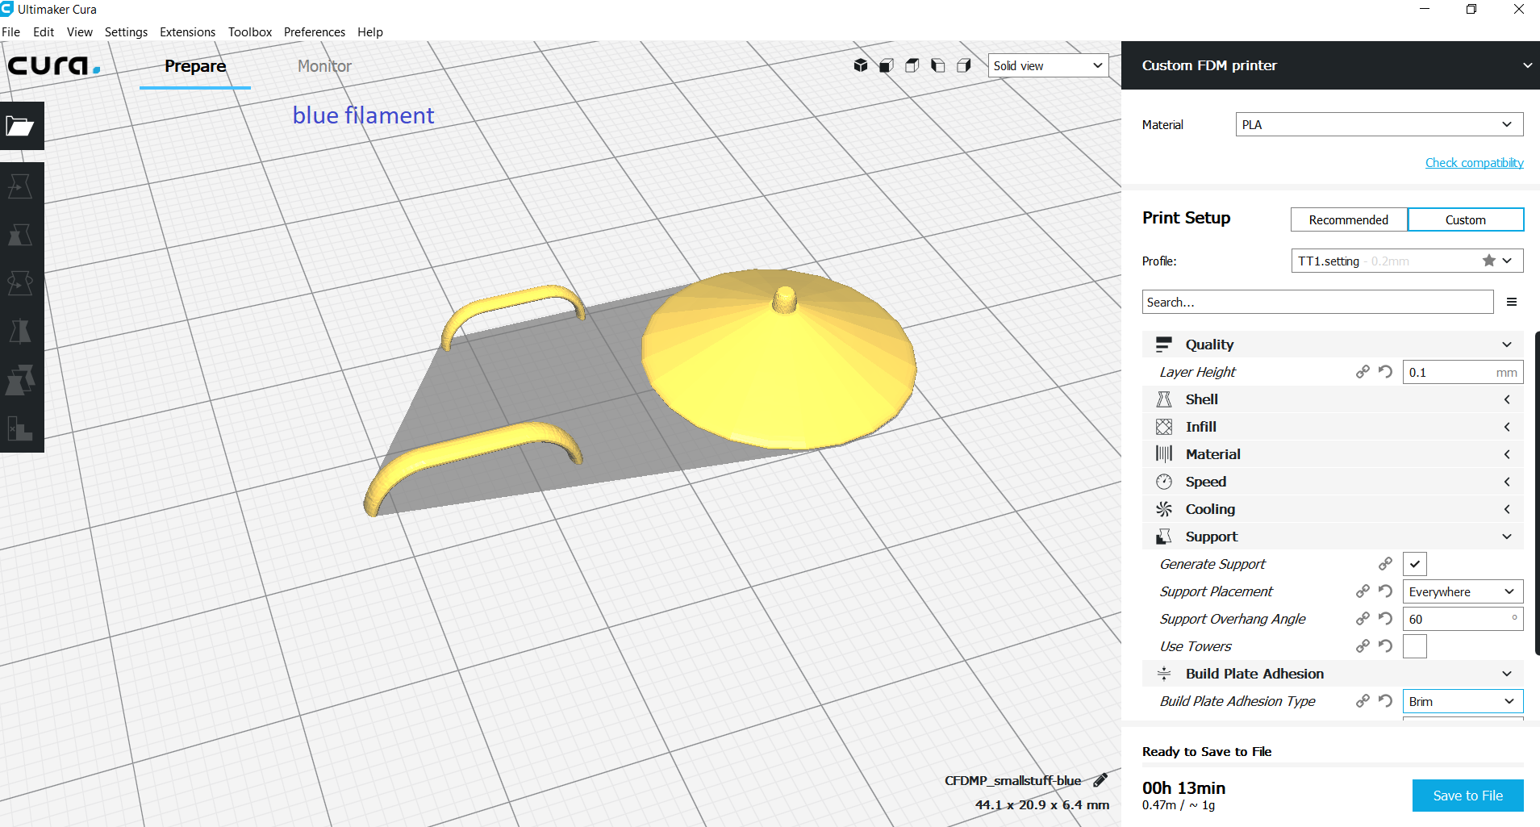This screenshot has width=1540, height=827.
Task: Open the Edit menu
Action: pos(44,32)
